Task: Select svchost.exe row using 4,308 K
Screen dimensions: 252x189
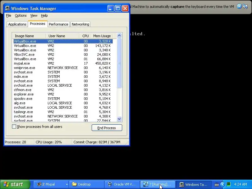Action: point(63,116)
